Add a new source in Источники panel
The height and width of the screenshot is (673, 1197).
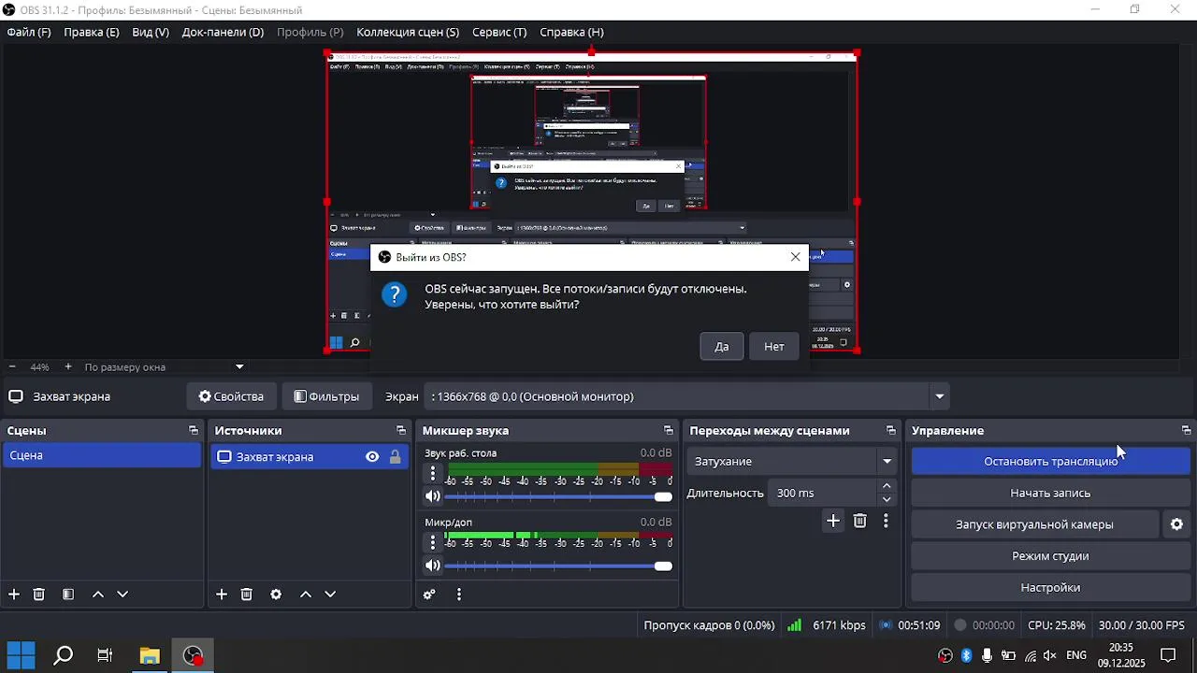coord(222,594)
